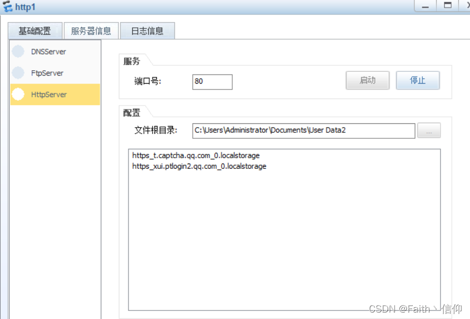
Task: Click the 启动 button
Action: [x=367, y=80]
